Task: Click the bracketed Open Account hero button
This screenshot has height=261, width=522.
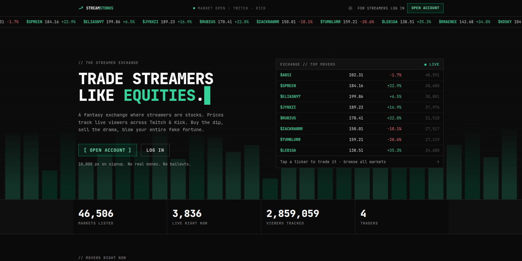Action: coord(108,150)
